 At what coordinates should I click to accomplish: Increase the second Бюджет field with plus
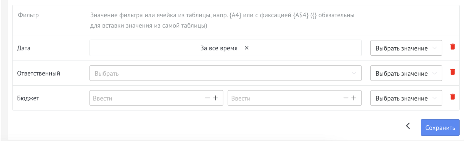354,98
